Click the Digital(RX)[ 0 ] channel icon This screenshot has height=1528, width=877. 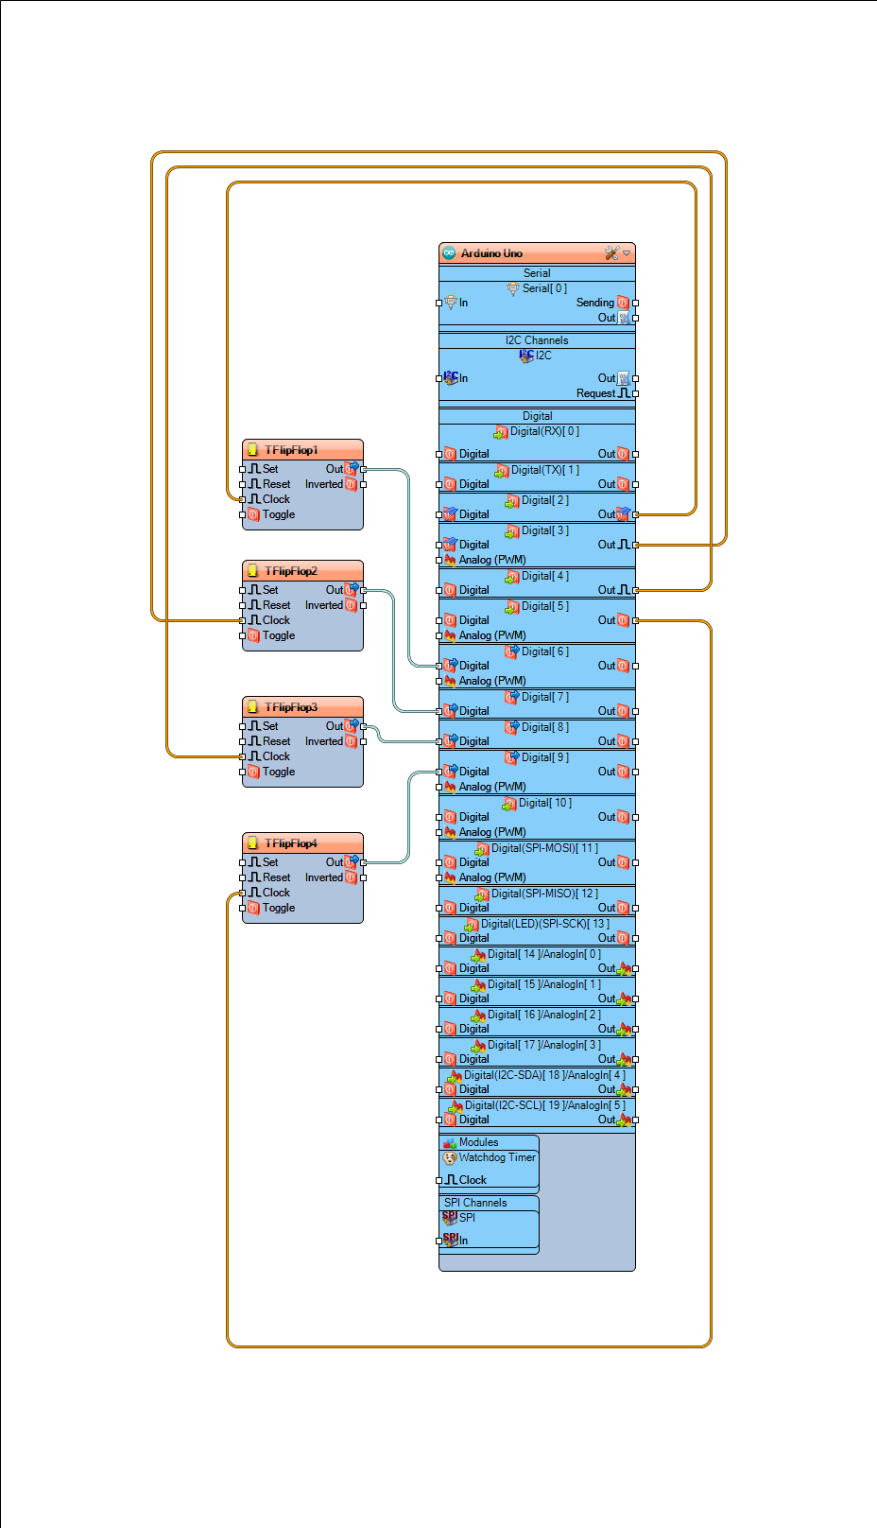click(x=501, y=432)
